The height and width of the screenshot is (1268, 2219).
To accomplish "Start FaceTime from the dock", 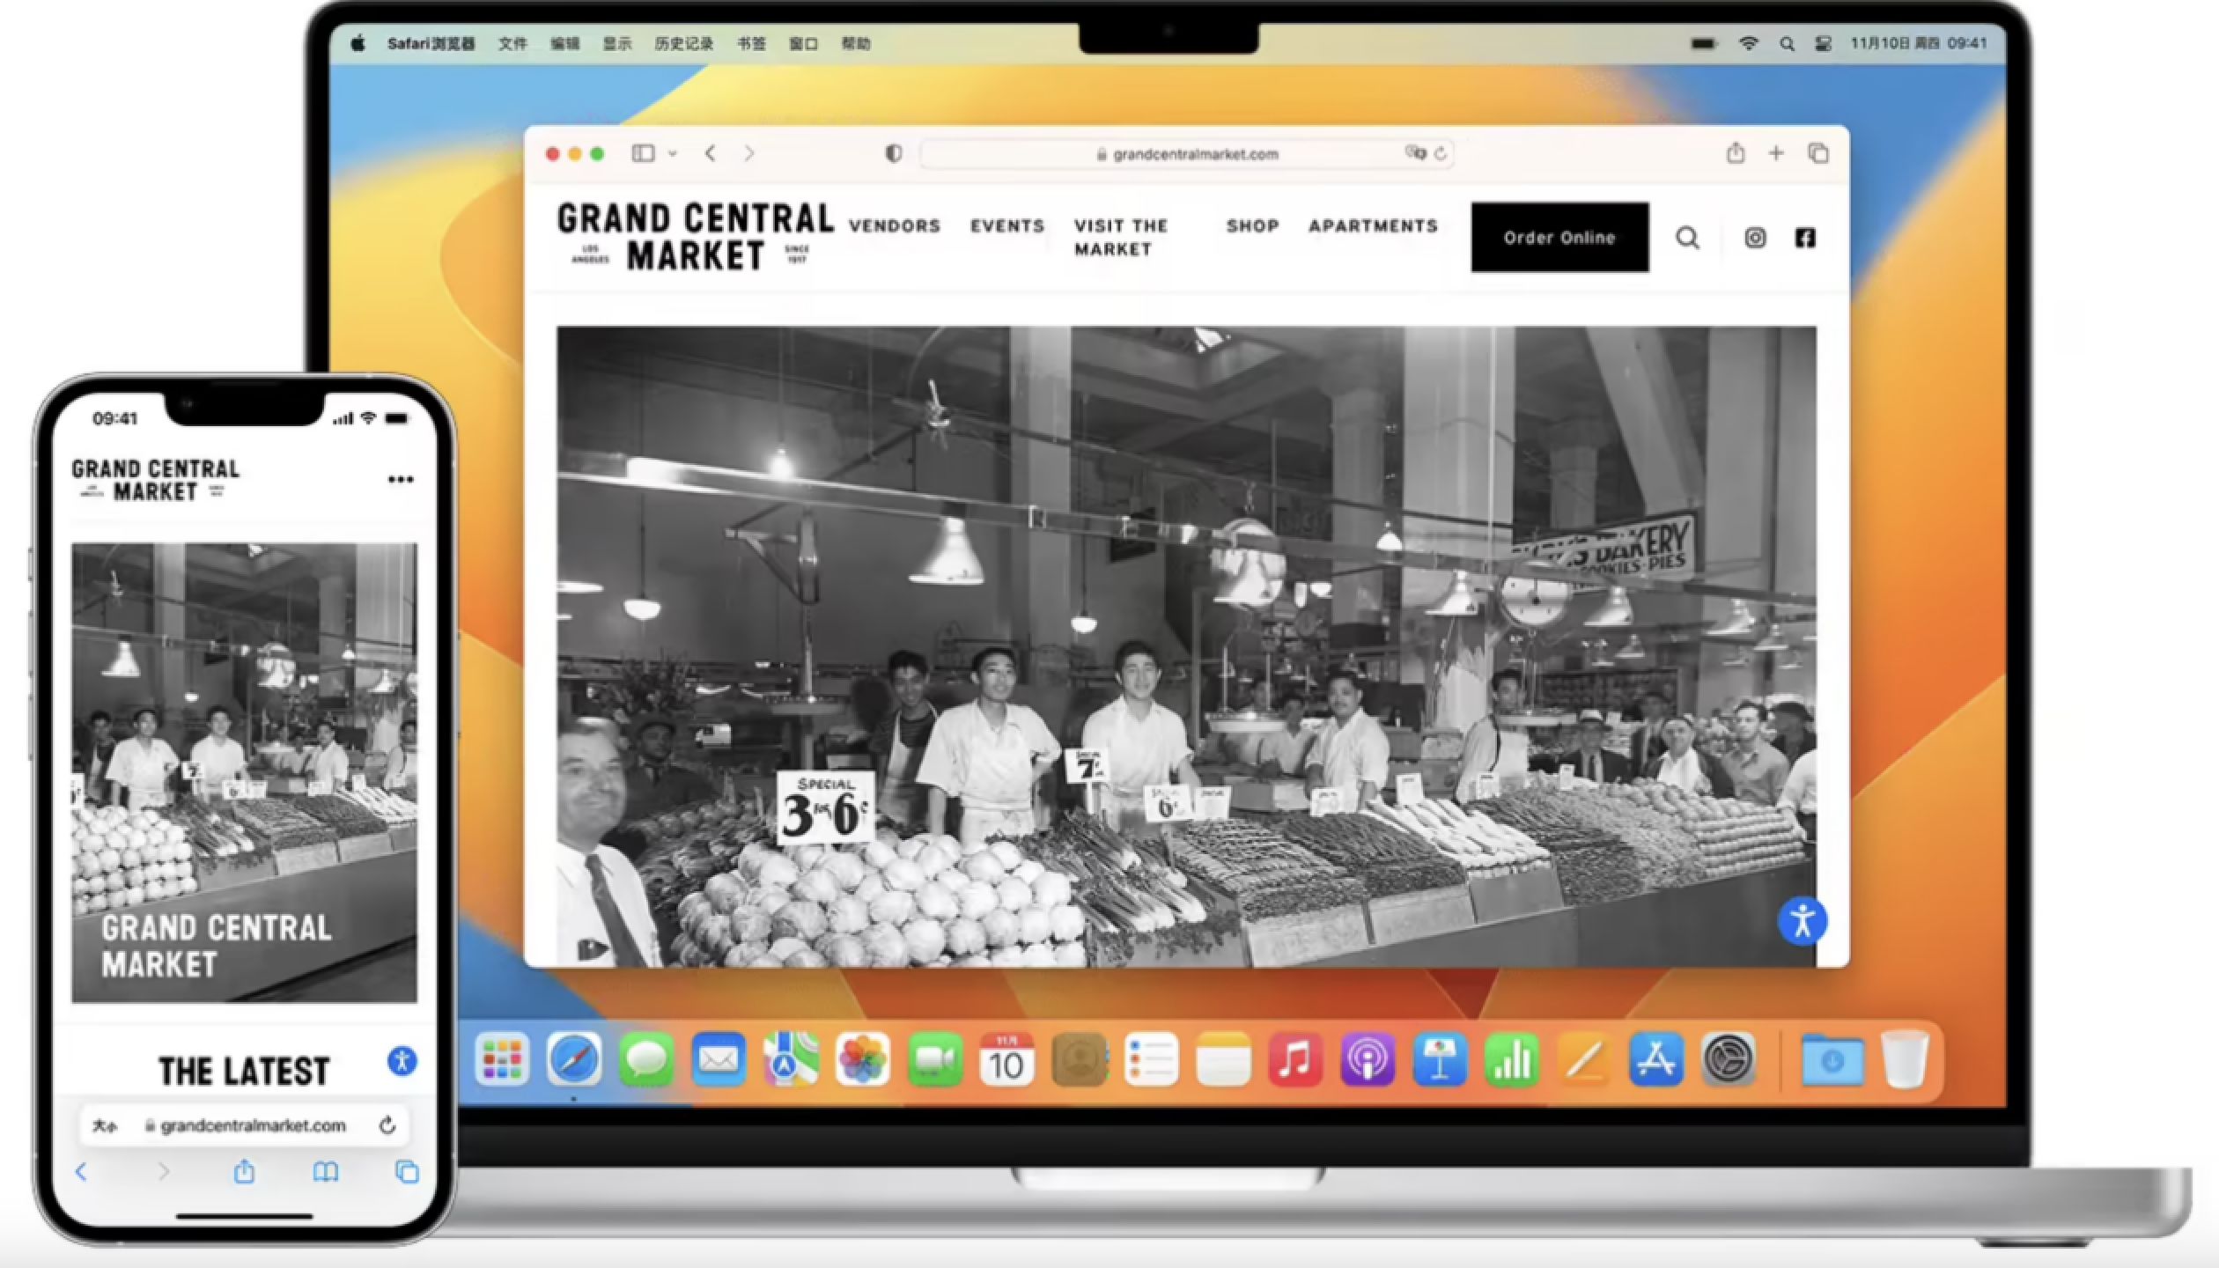I will click(x=935, y=1059).
